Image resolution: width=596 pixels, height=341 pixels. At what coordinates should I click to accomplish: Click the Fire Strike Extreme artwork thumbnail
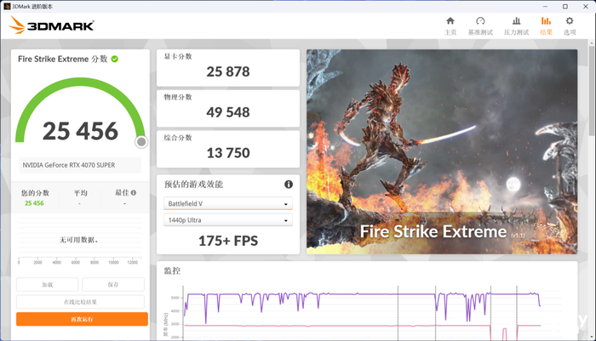[x=442, y=151]
